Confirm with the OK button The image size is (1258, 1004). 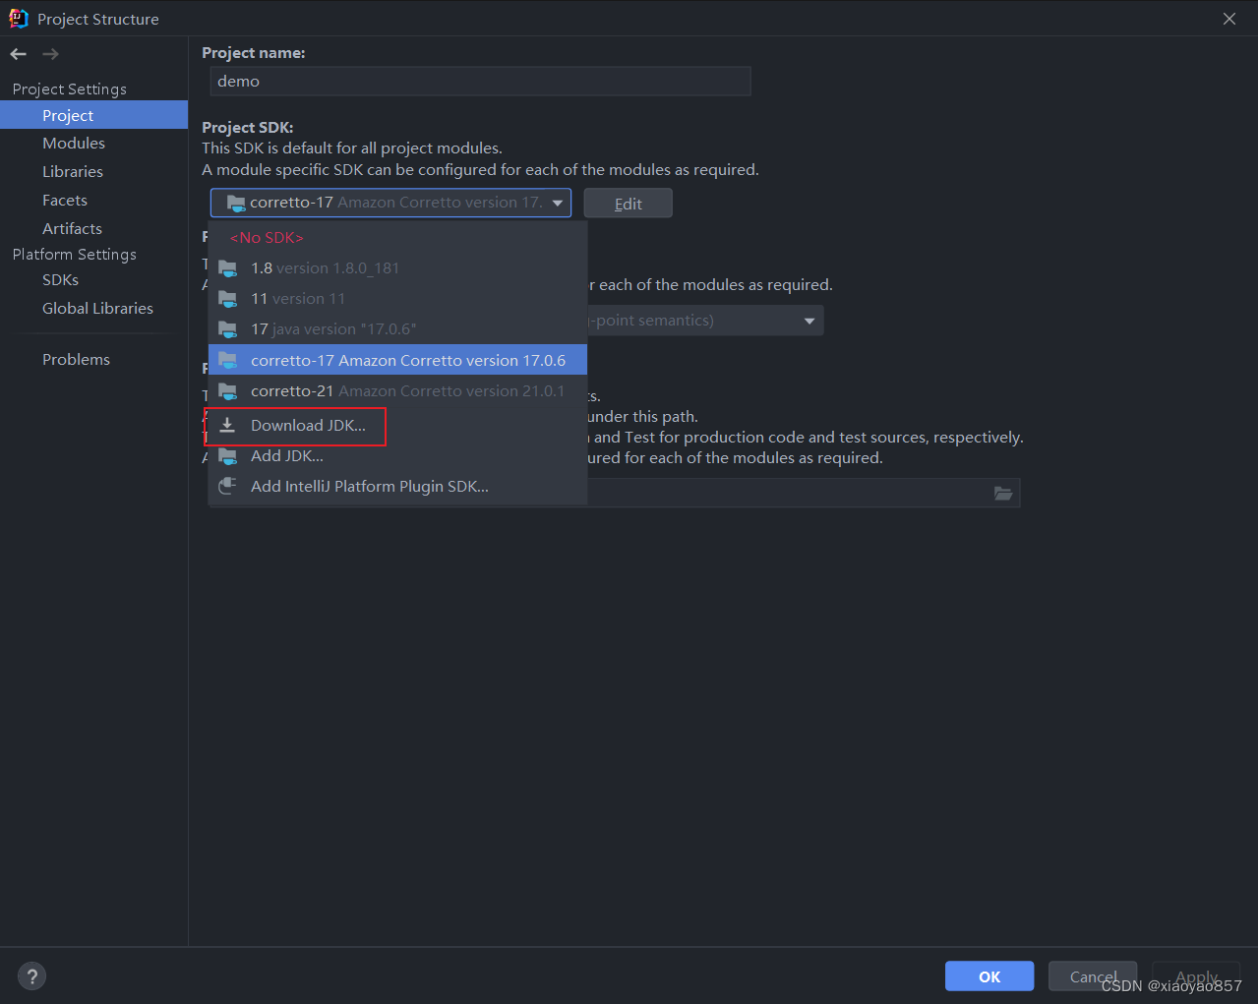pos(989,976)
